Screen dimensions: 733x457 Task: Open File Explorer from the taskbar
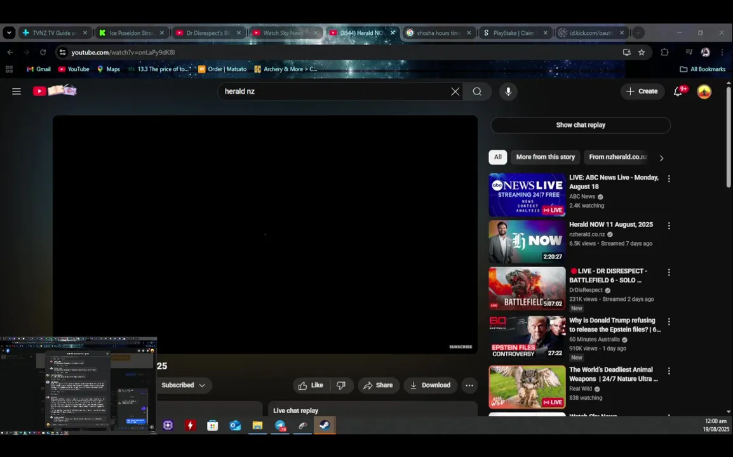click(258, 425)
